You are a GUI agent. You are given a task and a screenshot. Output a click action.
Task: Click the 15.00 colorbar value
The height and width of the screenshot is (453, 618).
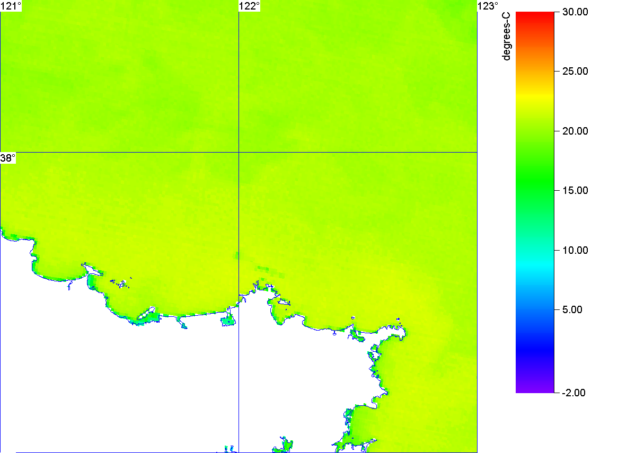coord(575,191)
